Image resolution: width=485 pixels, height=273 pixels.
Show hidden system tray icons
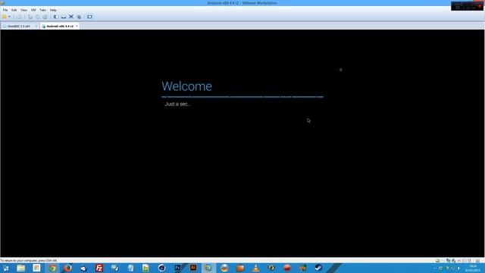434,268
